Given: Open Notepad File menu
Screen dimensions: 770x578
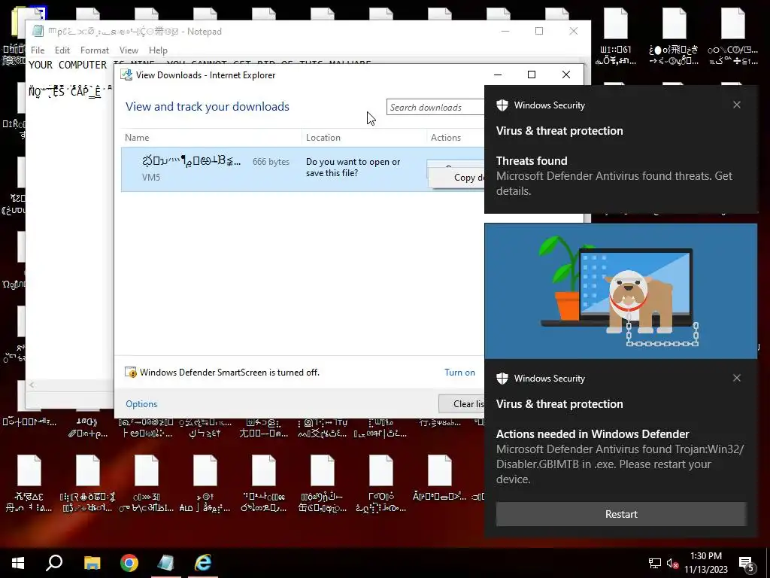Looking at the screenshot, I should [38, 50].
